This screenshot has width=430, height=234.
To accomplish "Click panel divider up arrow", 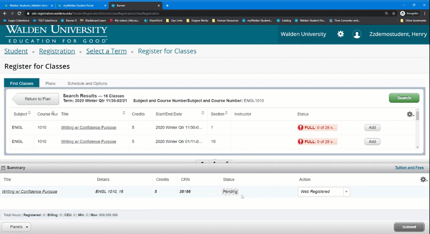I will (203, 162).
